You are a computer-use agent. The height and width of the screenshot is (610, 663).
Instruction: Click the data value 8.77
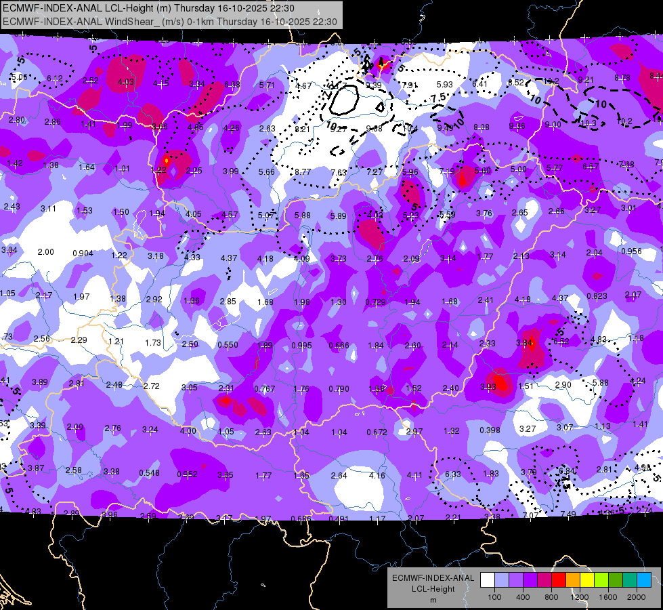pyautogui.click(x=303, y=172)
